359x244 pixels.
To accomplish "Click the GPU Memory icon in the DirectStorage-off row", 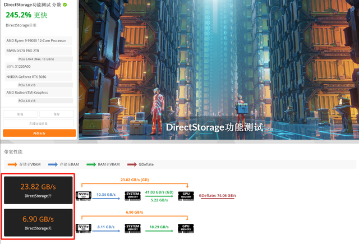I will pyautogui.click(x=186, y=228).
